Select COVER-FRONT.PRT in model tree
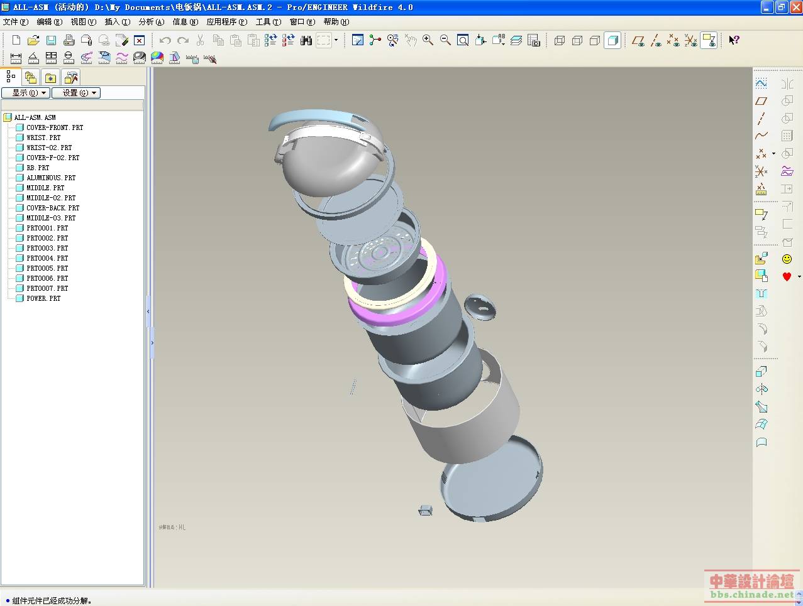803x606 pixels. pyautogui.click(x=54, y=127)
